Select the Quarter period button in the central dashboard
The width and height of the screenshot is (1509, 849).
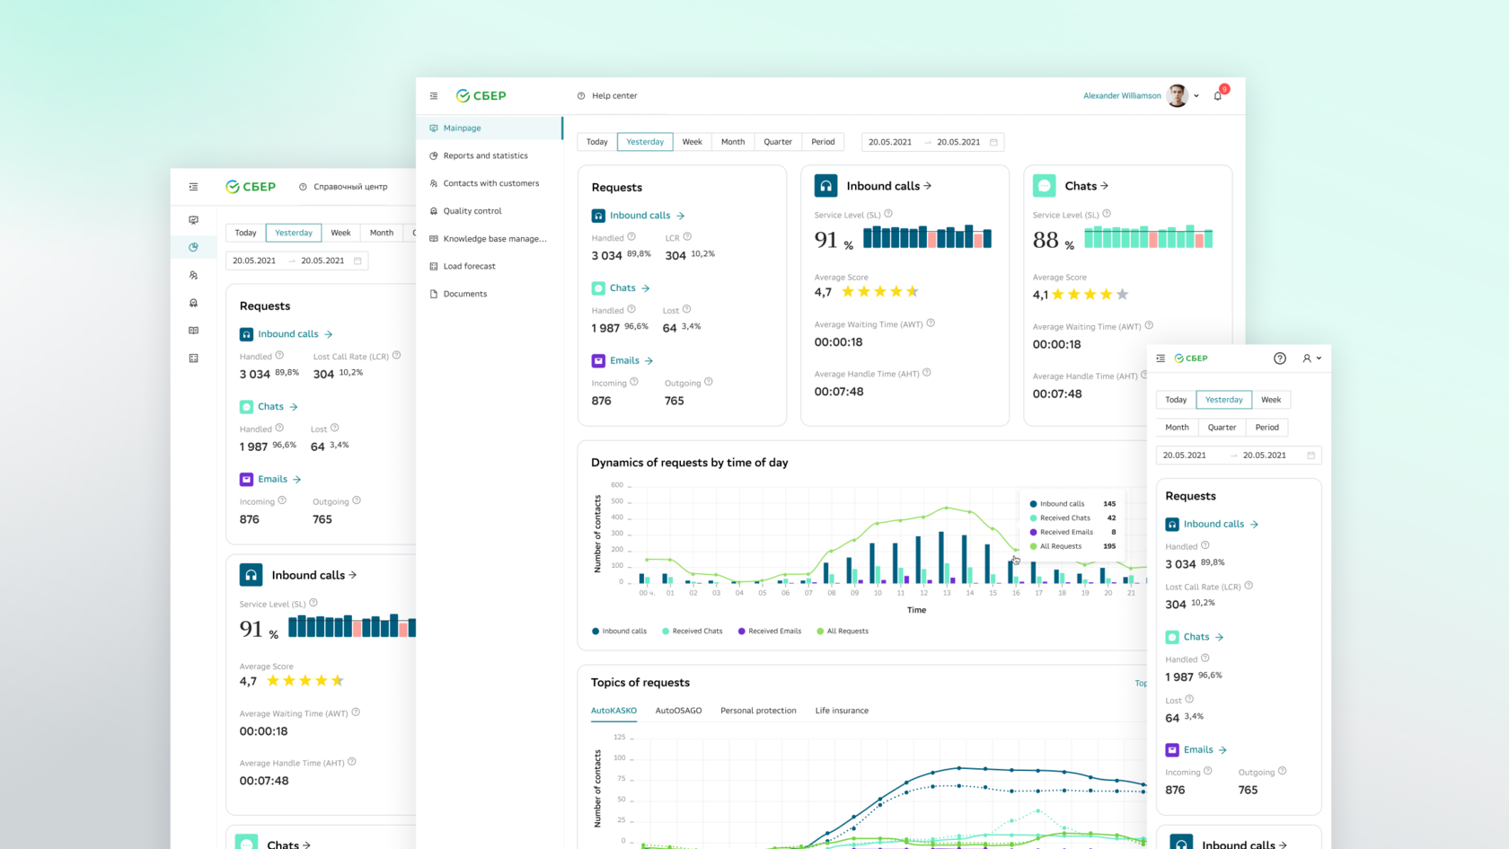click(778, 142)
